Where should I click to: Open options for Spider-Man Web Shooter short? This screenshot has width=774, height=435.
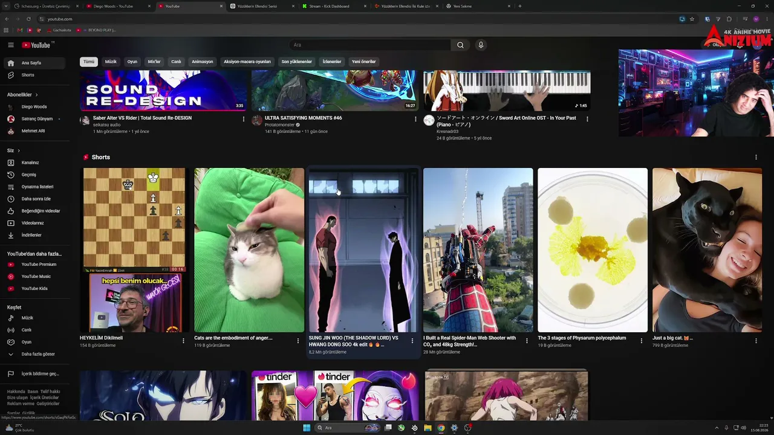point(527,341)
